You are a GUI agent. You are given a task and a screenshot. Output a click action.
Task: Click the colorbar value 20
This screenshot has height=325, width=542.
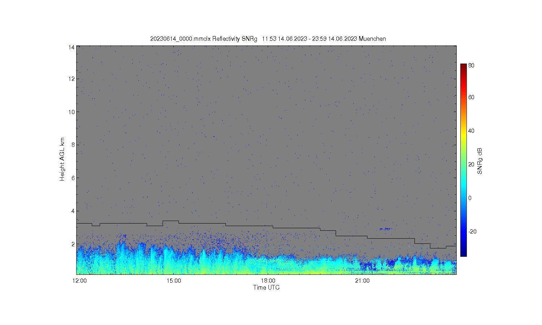coord(472,164)
